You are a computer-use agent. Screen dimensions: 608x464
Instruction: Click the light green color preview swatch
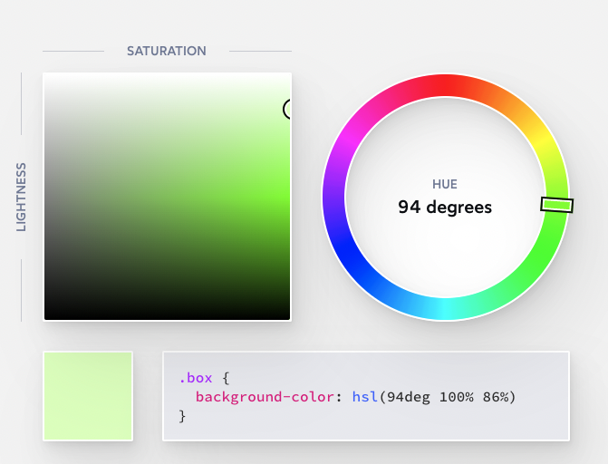(x=88, y=396)
